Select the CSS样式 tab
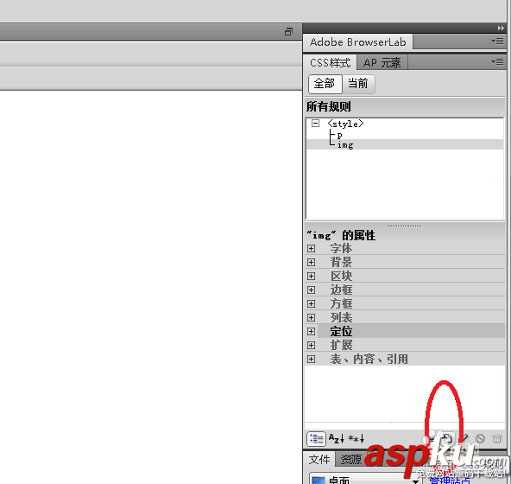511x484 pixels. click(x=330, y=63)
